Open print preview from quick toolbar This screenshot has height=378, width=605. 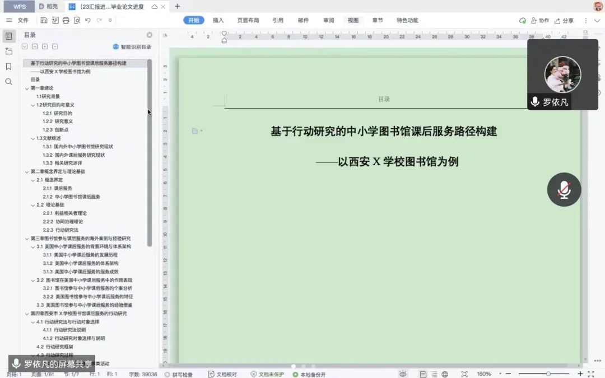tap(77, 20)
